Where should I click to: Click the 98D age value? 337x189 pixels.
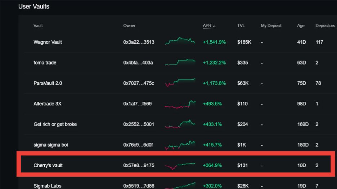[x=302, y=104]
